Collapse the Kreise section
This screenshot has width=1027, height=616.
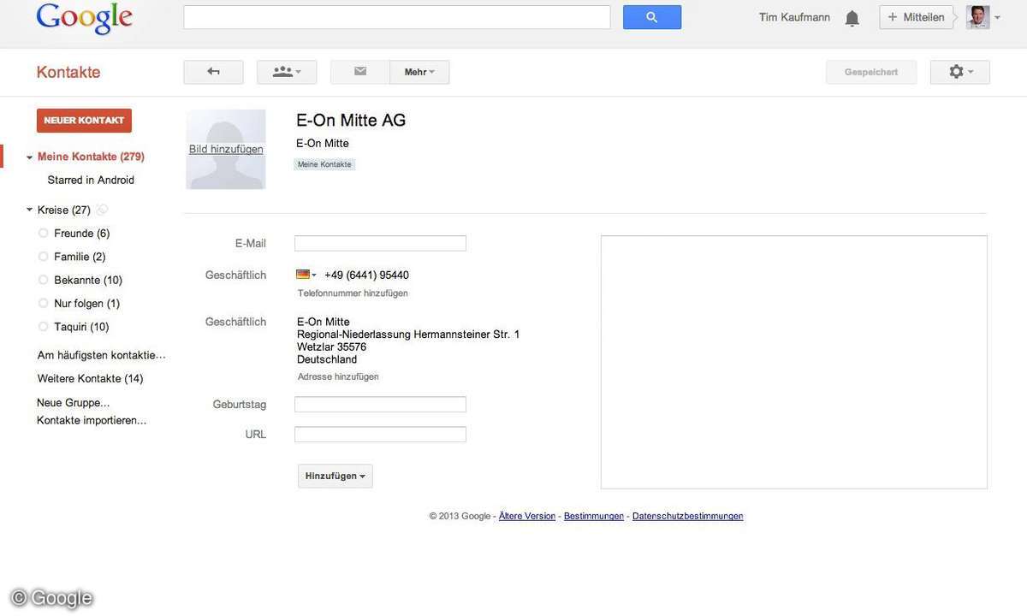point(29,210)
